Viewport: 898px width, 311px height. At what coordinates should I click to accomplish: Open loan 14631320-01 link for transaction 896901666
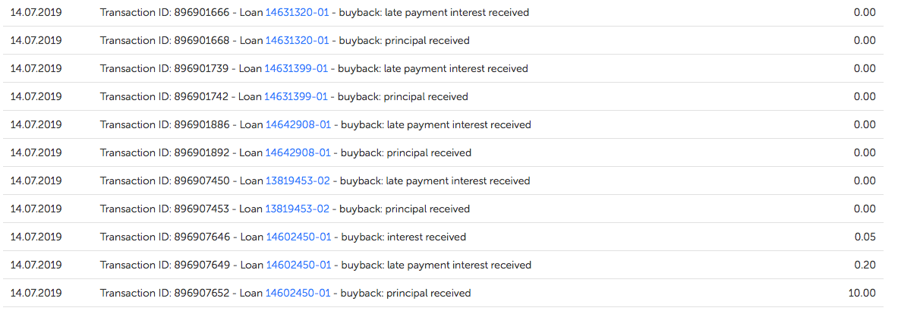point(297,13)
